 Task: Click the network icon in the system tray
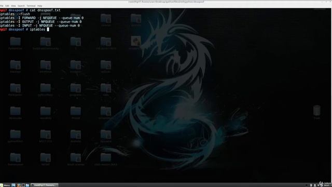coord(318,185)
